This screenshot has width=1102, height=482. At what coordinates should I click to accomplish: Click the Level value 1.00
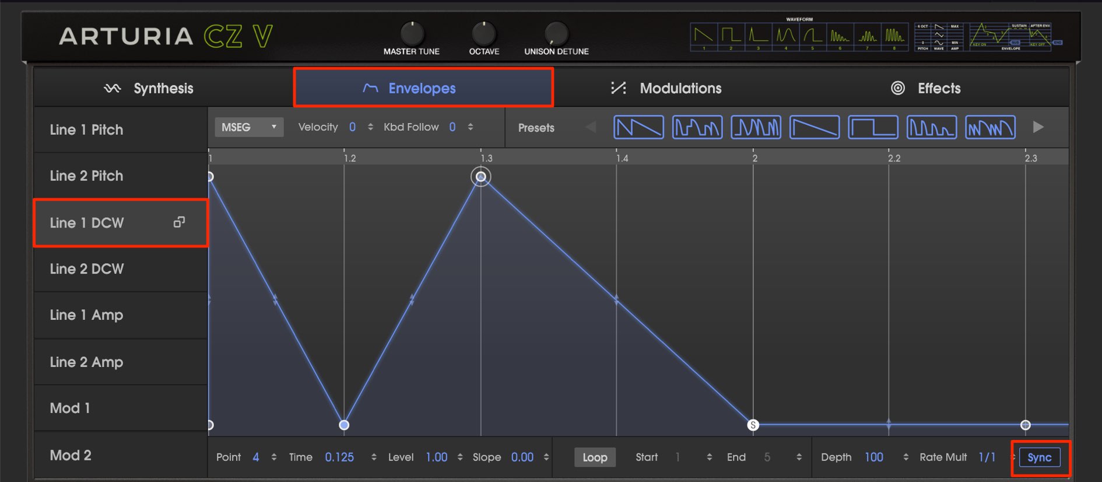[x=437, y=457]
